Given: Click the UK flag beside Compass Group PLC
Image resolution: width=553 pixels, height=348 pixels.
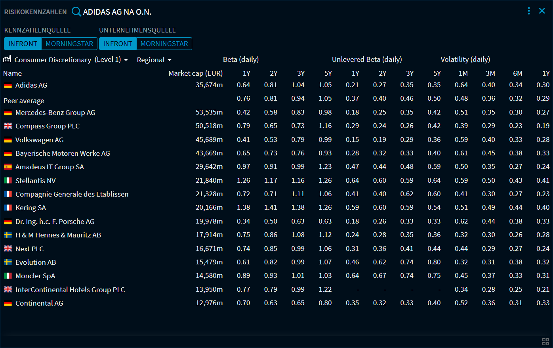Looking at the screenshot, I should (x=7, y=126).
